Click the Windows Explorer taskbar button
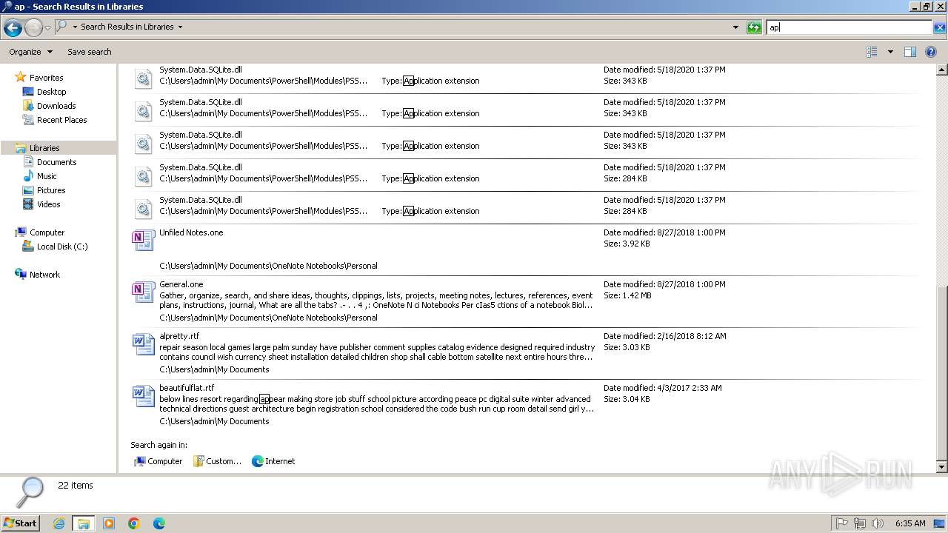This screenshot has height=533, width=948. point(83,523)
